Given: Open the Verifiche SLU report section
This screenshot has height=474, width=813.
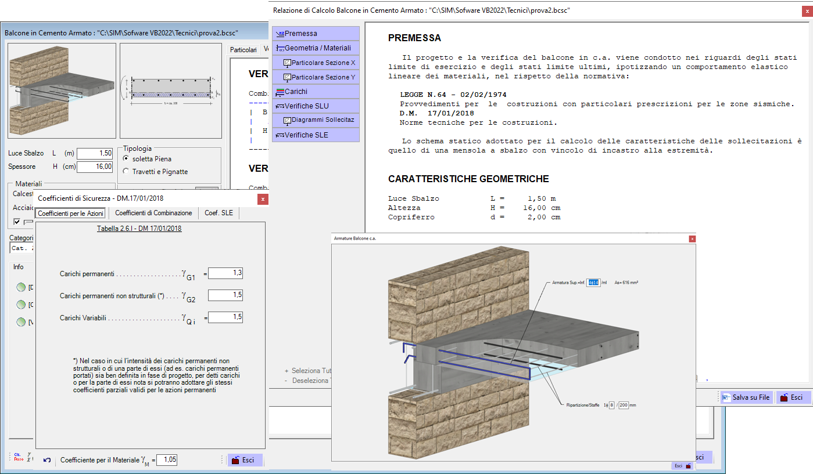Looking at the screenshot, I should pos(316,106).
